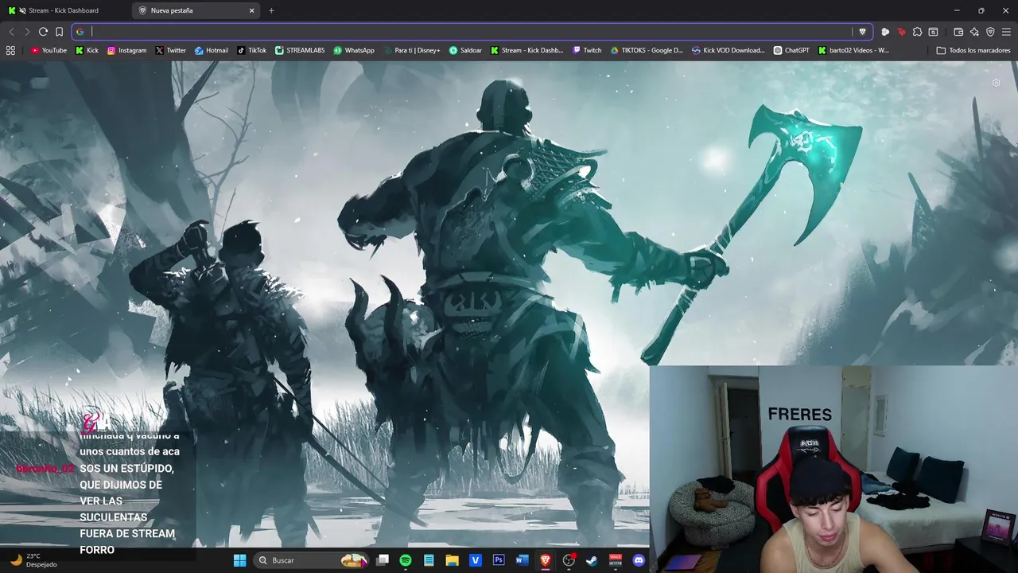Open new tab page customize settings gear
The image size is (1018, 573).
(996, 83)
